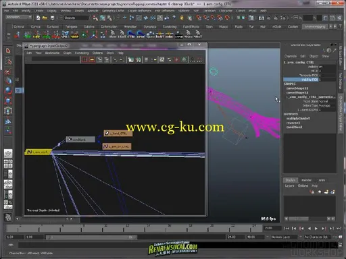Viewport: 346px width, 259px height.
Task: Select the Show Manipulator tool
Action: click(x=8, y=130)
